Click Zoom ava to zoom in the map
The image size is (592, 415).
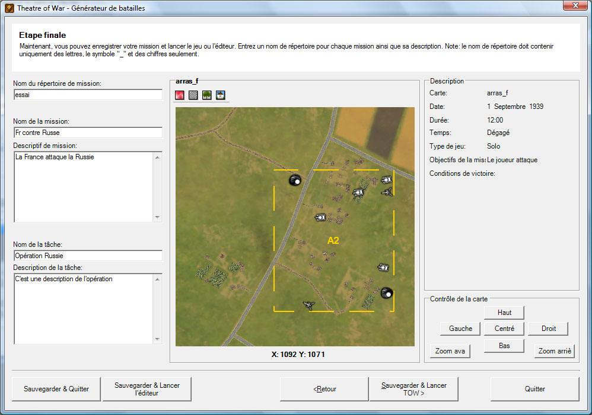(450, 351)
